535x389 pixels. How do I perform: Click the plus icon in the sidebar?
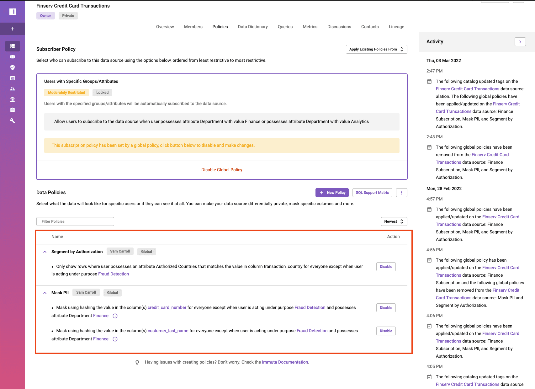point(13,29)
